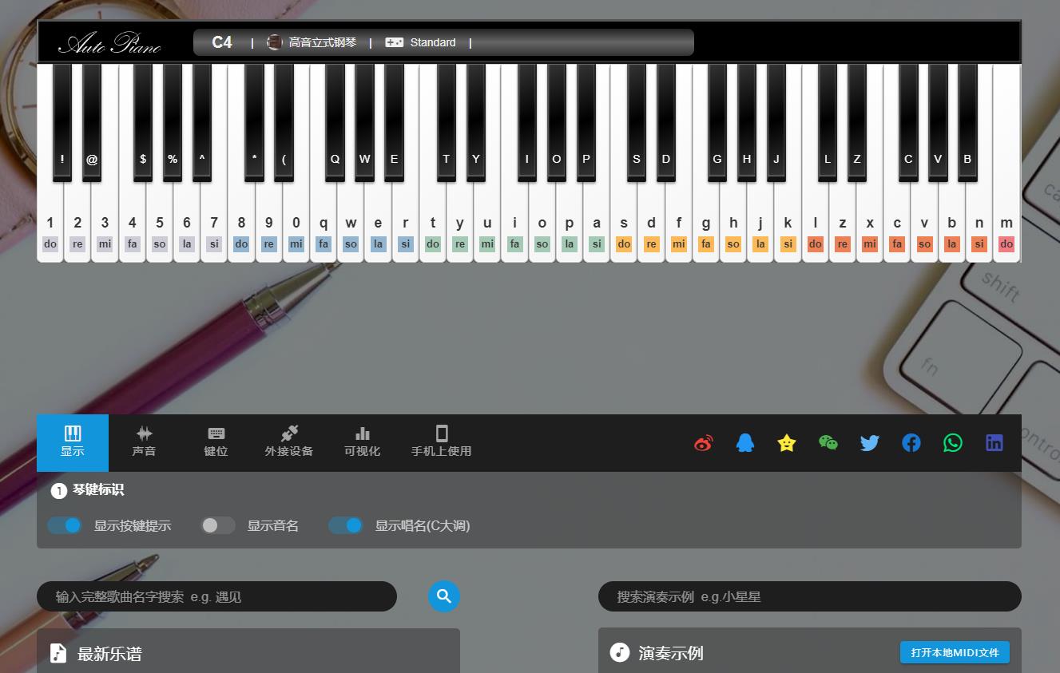Click the 搜索演奏示例 search field
This screenshot has width=1060, height=673.
pyautogui.click(x=809, y=596)
